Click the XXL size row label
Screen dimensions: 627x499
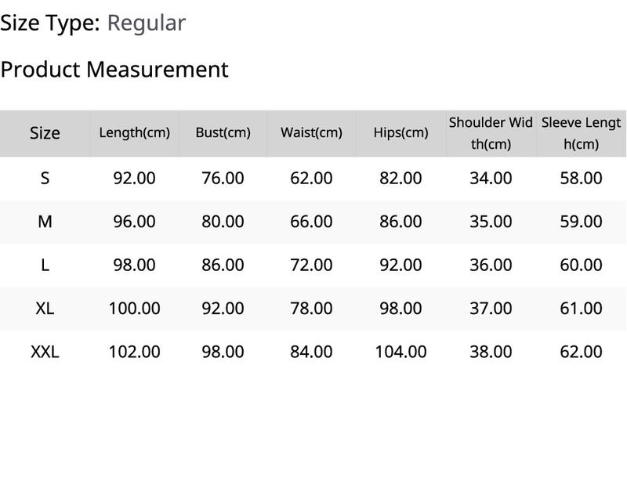click(x=45, y=352)
